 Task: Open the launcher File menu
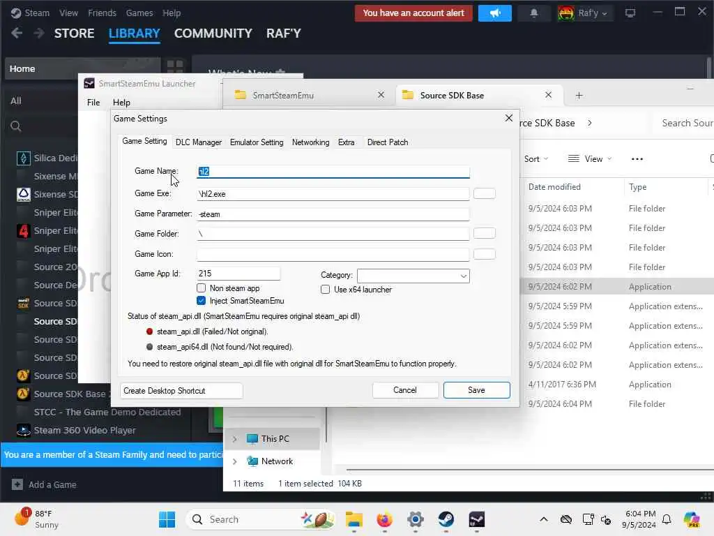point(93,103)
